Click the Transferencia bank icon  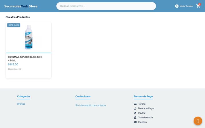point(135,117)
